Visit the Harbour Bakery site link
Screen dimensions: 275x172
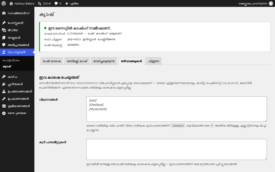22,3
